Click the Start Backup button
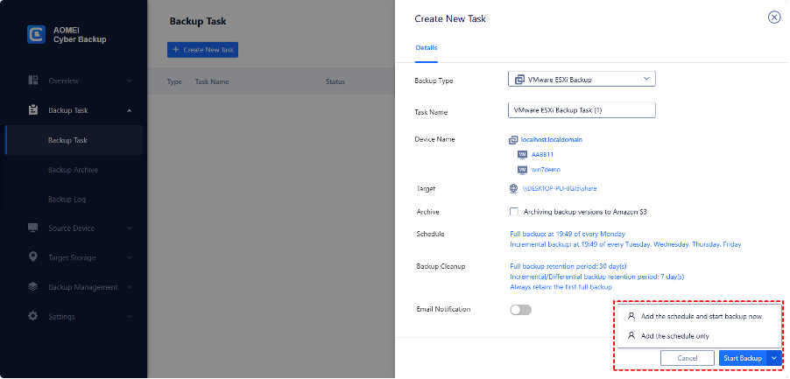Image resolution: width=790 pixels, height=379 pixels. (743, 358)
